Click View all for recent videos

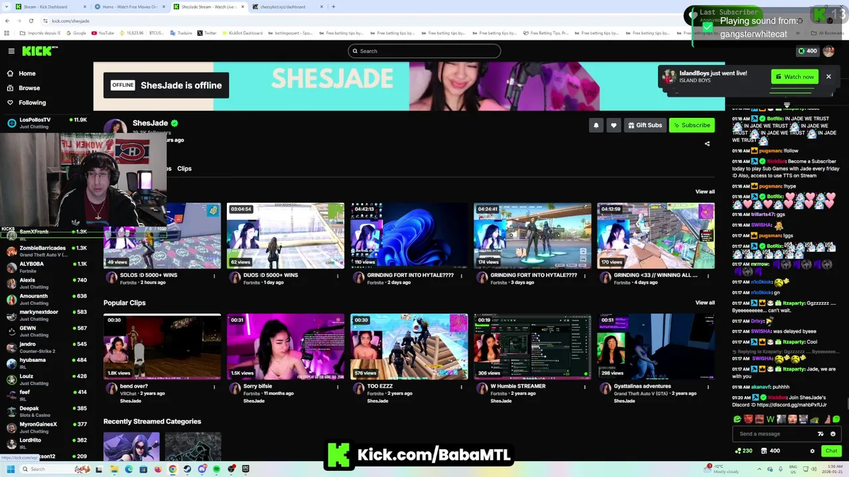click(x=705, y=192)
